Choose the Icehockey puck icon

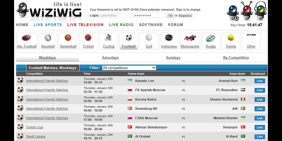(169, 38)
